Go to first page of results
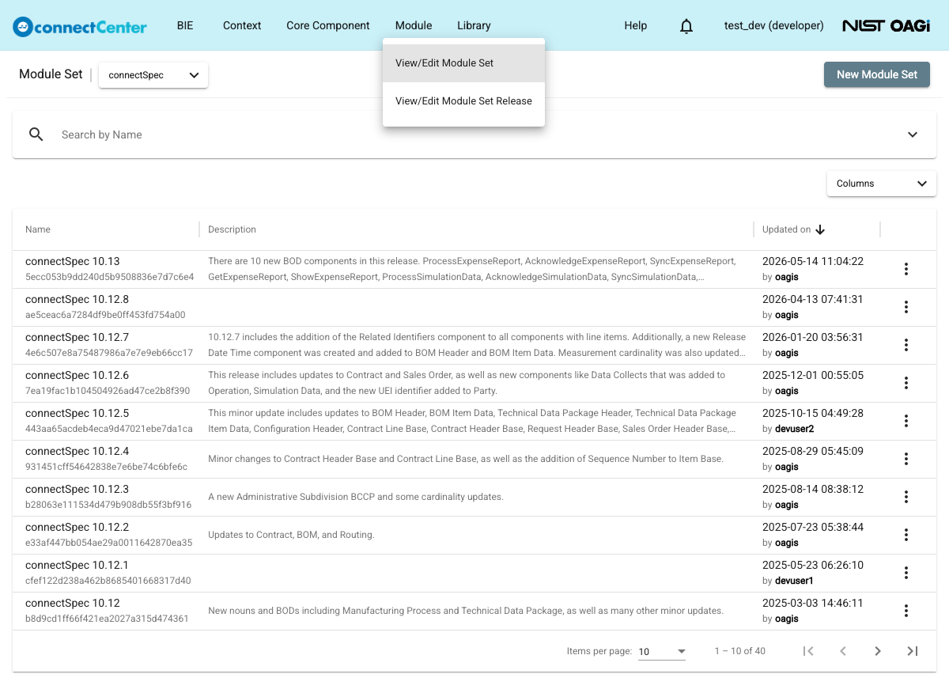 808,651
